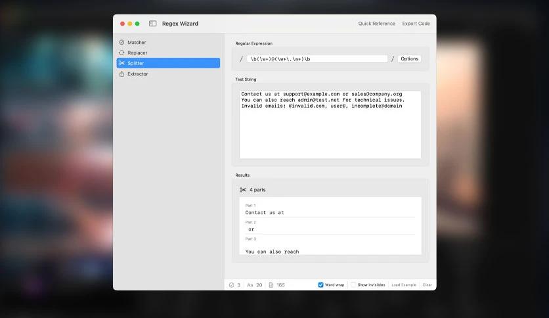Toggle the sidebar panel icon
This screenshot has width=549, height=318.
[153, 24]
